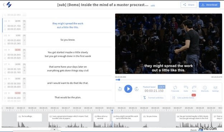Open the Timecode shift tool

tap(175, 89)
